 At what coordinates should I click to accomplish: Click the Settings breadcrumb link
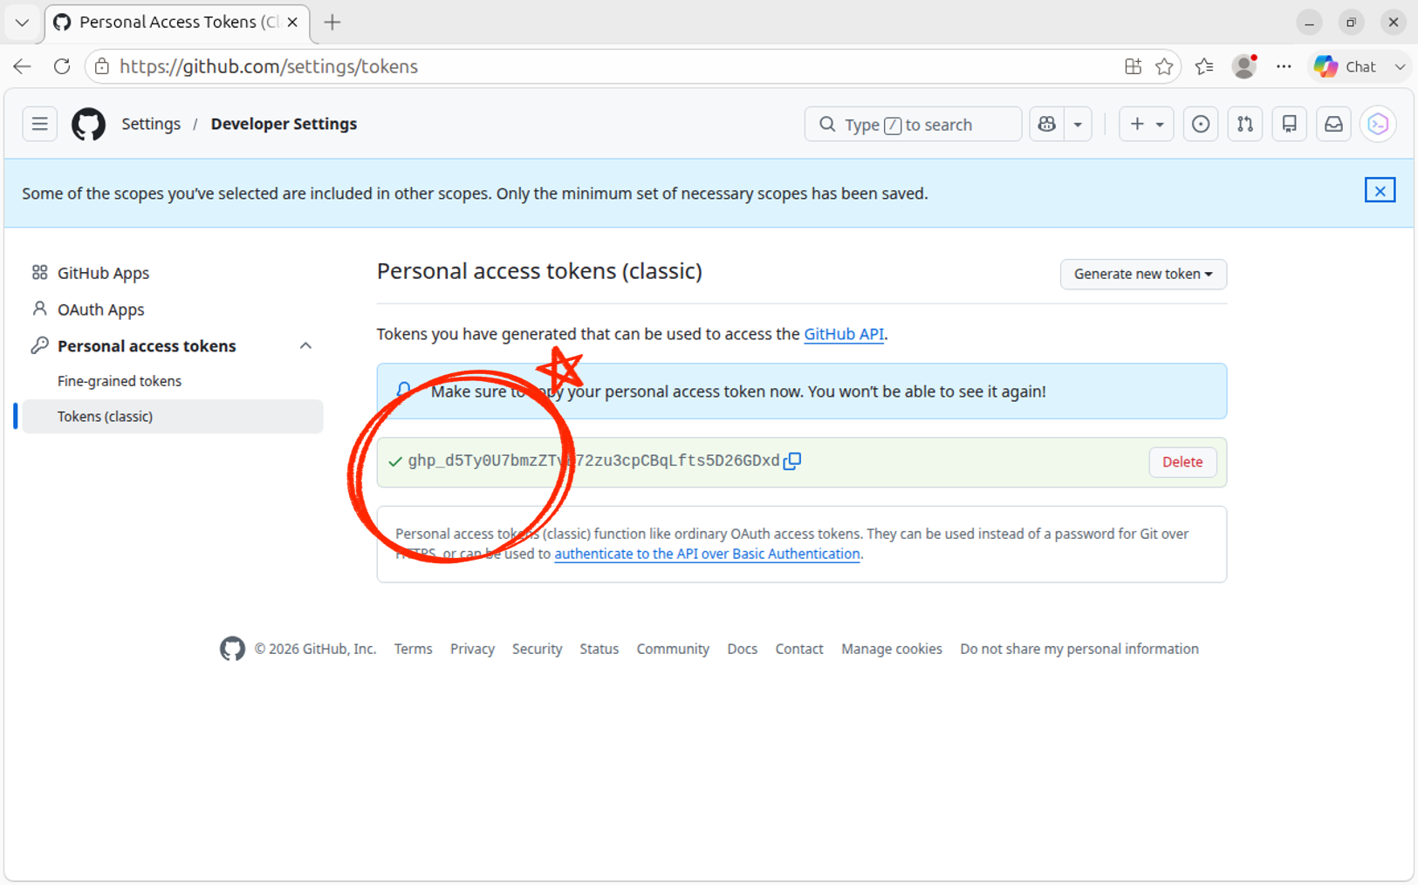click(151, 124)
